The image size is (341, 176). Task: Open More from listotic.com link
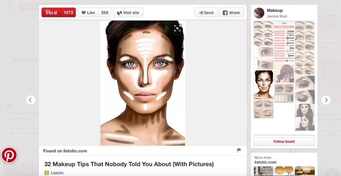tap(265, 162)
